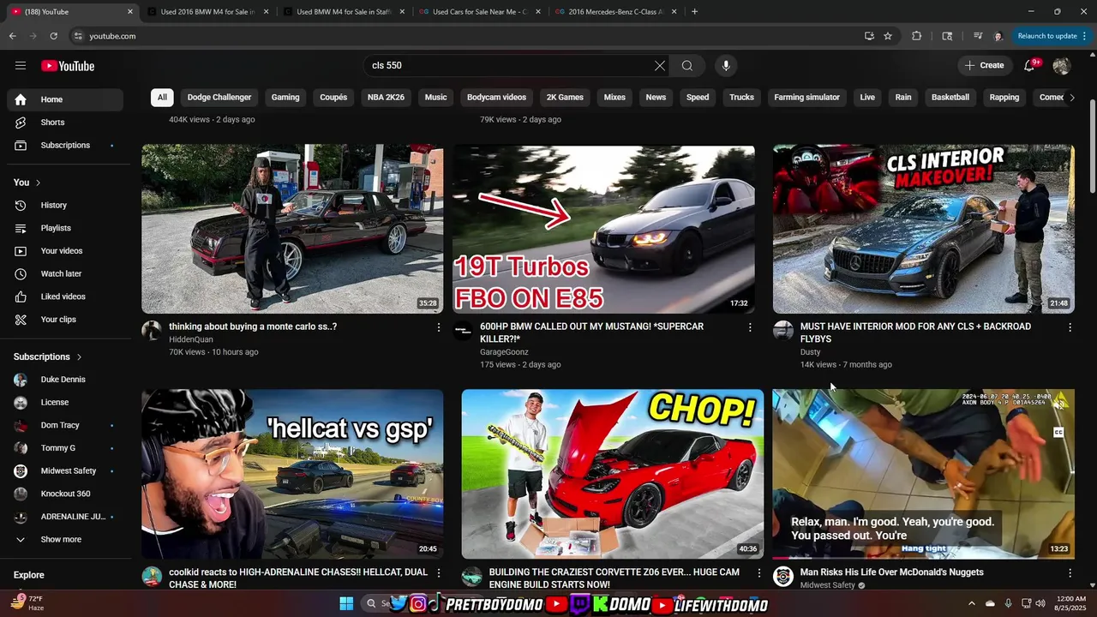This screenshot has height=617, width=1097.
Task: Expand the Subscriptions section chevron
Action: pos(79,356)
